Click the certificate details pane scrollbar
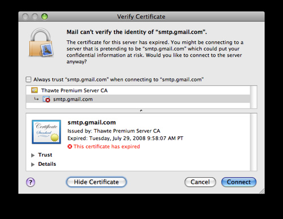This screenshot has width=283, height=219. point(254,142)
